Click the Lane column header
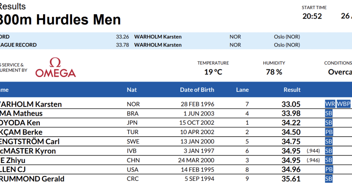Viewport: 352px width, 183px height. (x=243, y=90)
